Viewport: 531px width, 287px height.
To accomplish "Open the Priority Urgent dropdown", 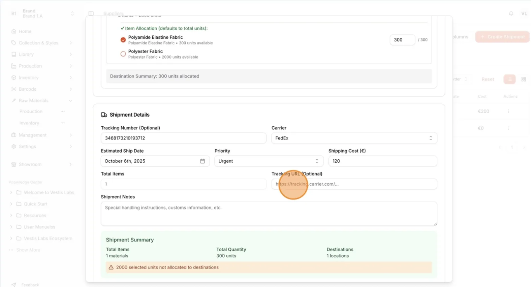I will pyautogui.click(x=269, y=161).
